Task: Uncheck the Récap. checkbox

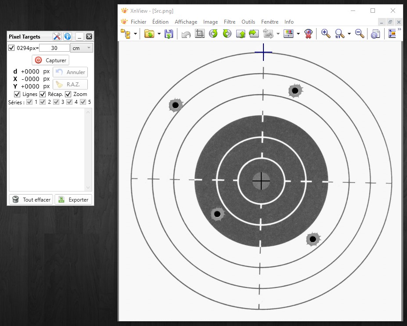Action: point(43,94)
